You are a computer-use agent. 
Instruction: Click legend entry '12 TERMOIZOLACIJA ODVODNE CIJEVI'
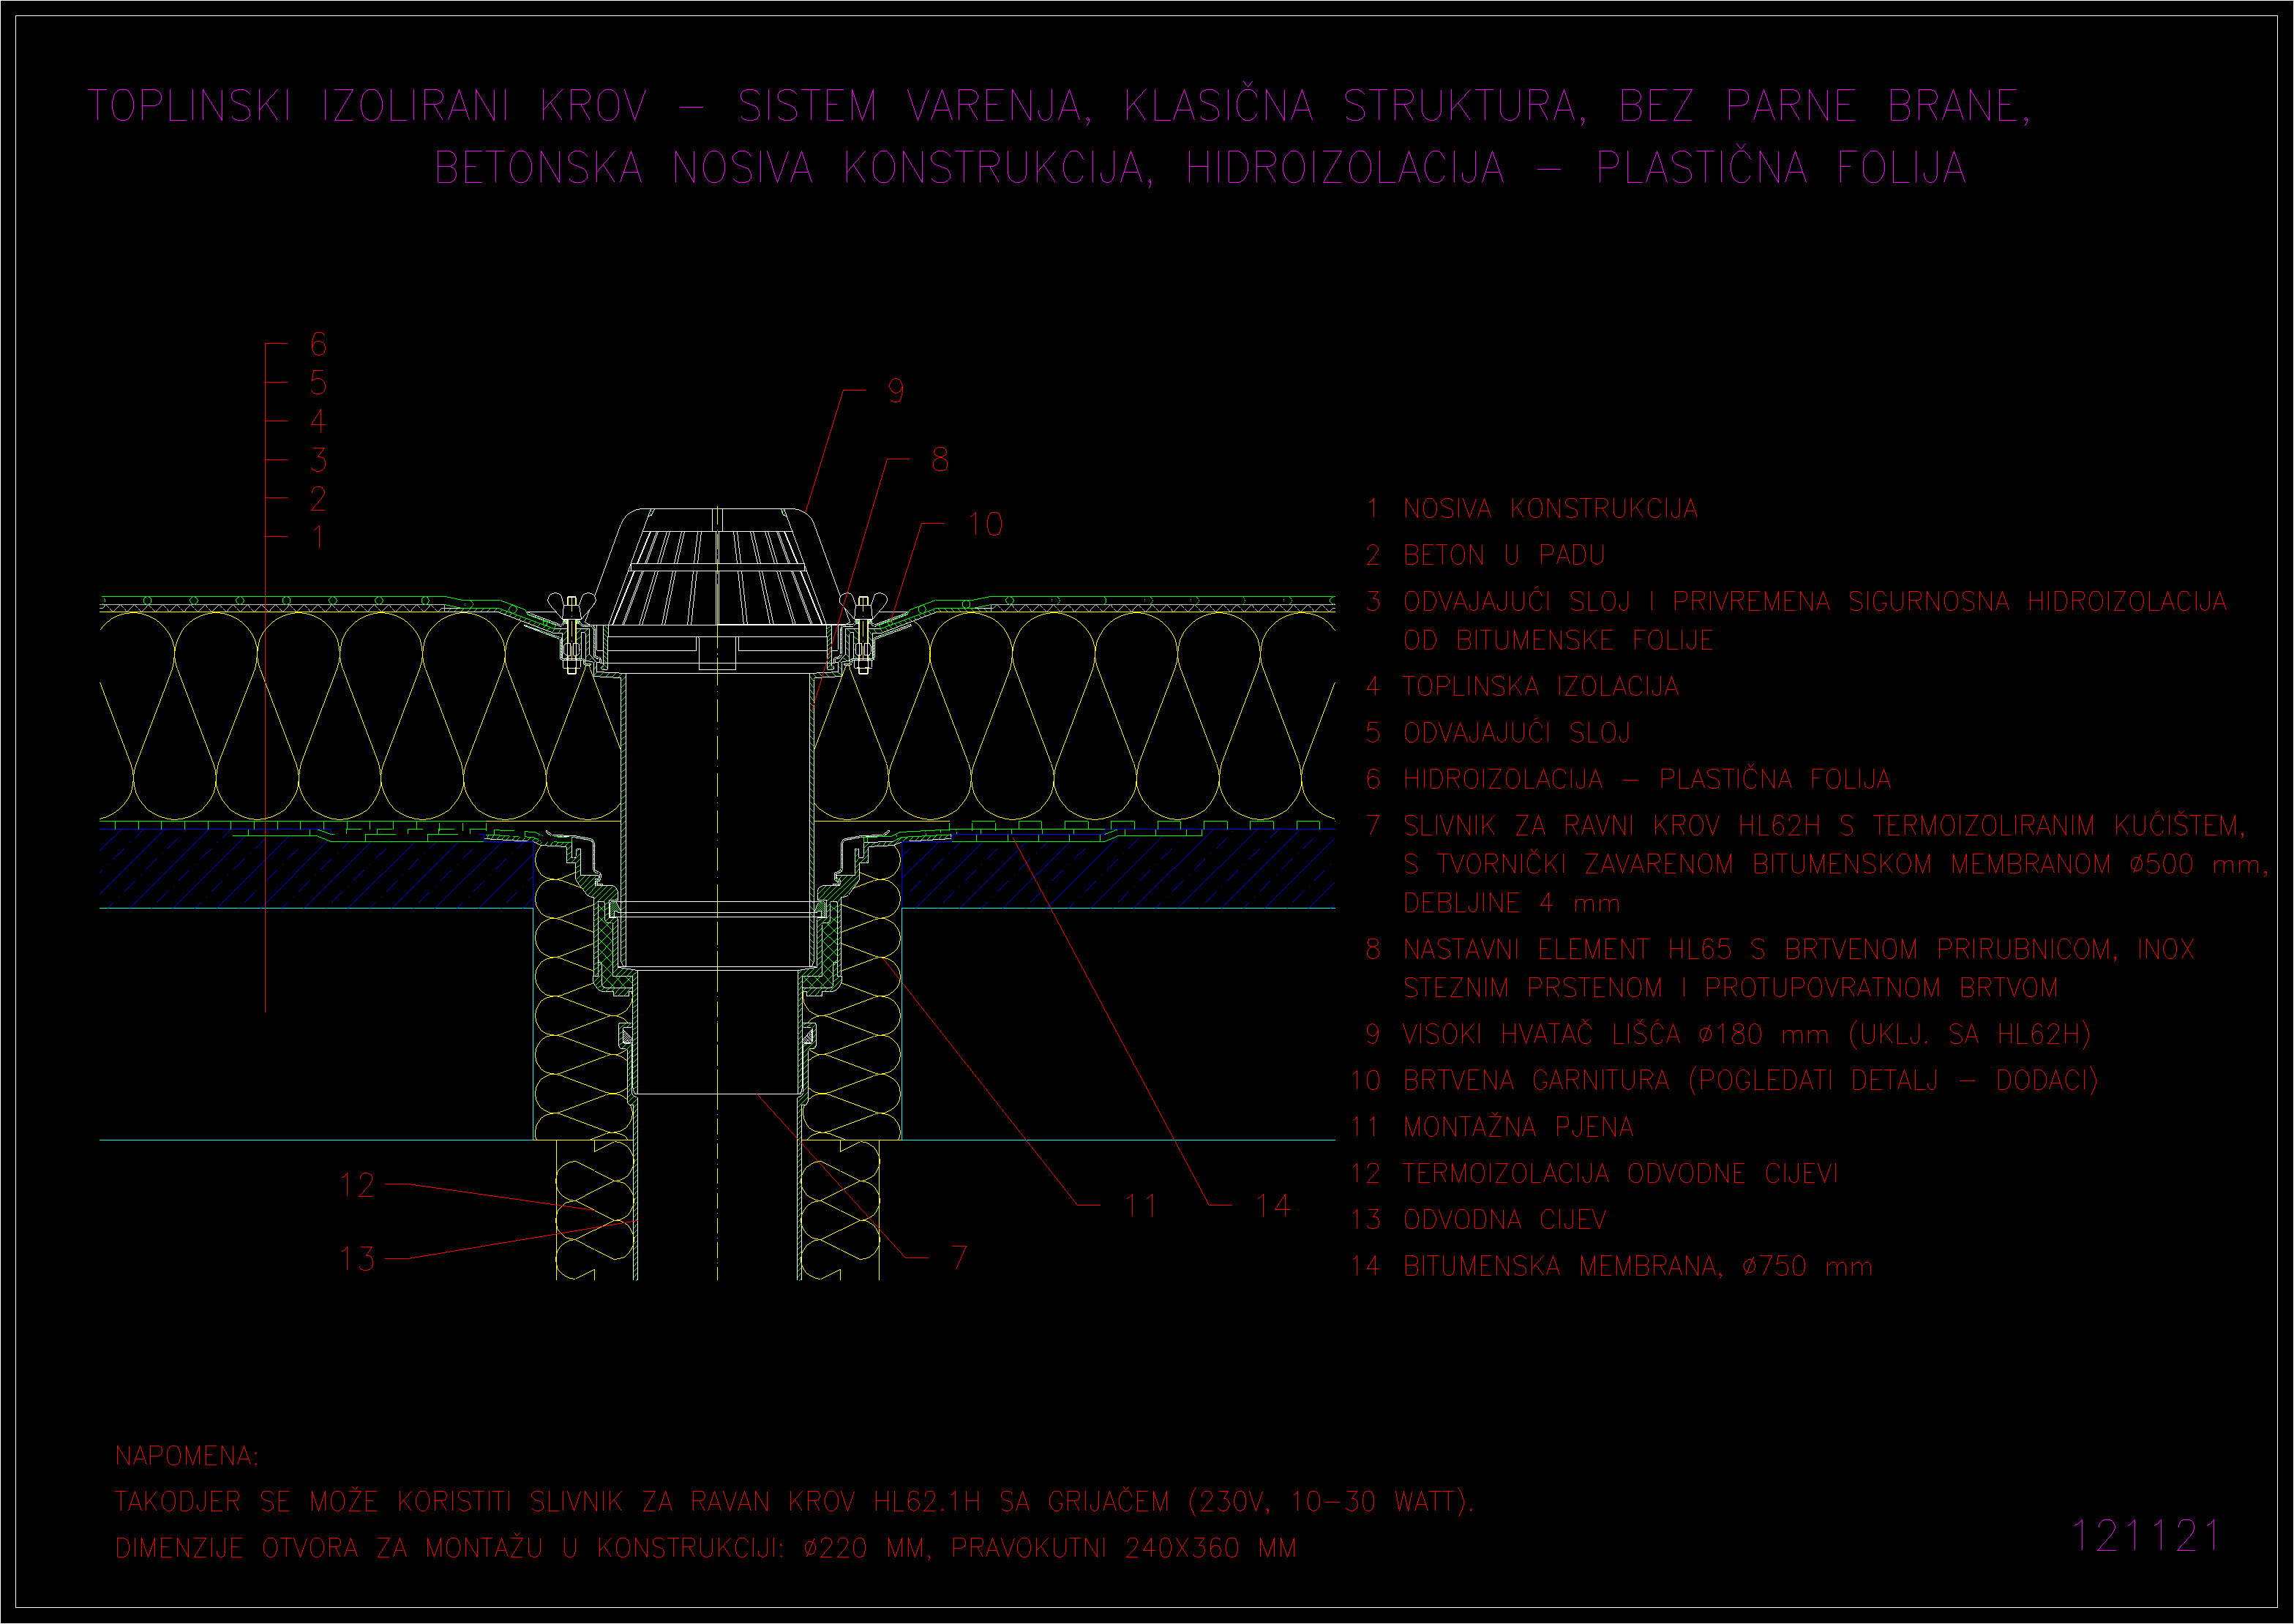pyautogui.click(x=1594, y=1173)
